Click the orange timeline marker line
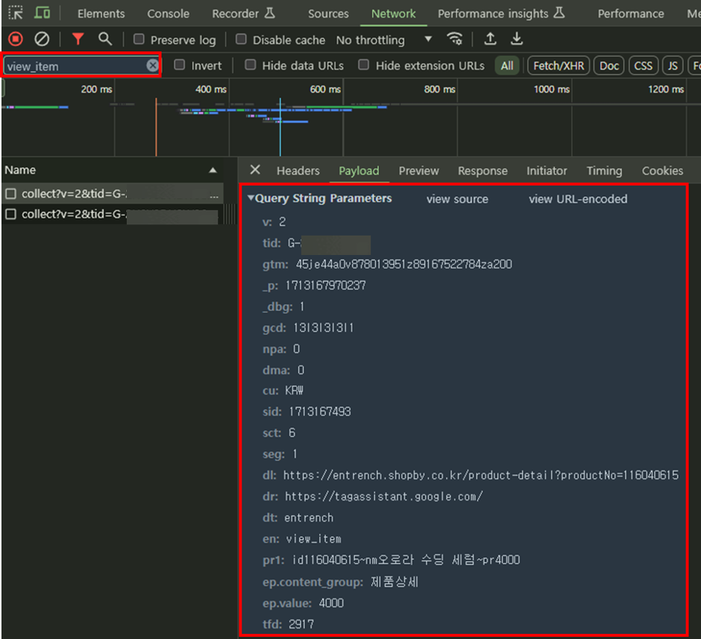 click(156, 127)
